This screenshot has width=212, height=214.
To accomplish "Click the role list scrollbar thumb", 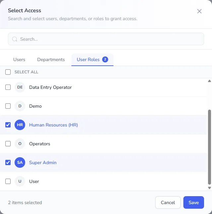I will click(209, 147).
